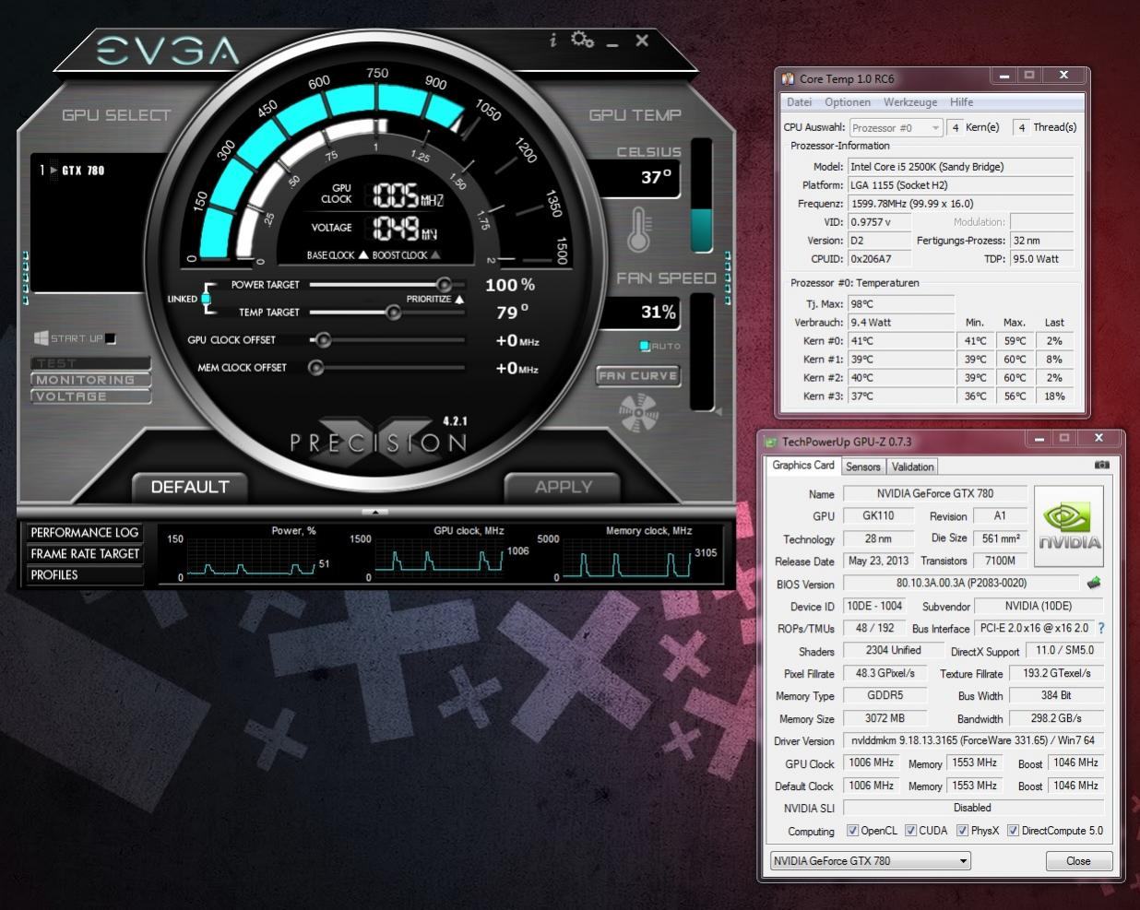Click the TEST button
Screen dimensions: 1140x910
click(x=91, y=363)
